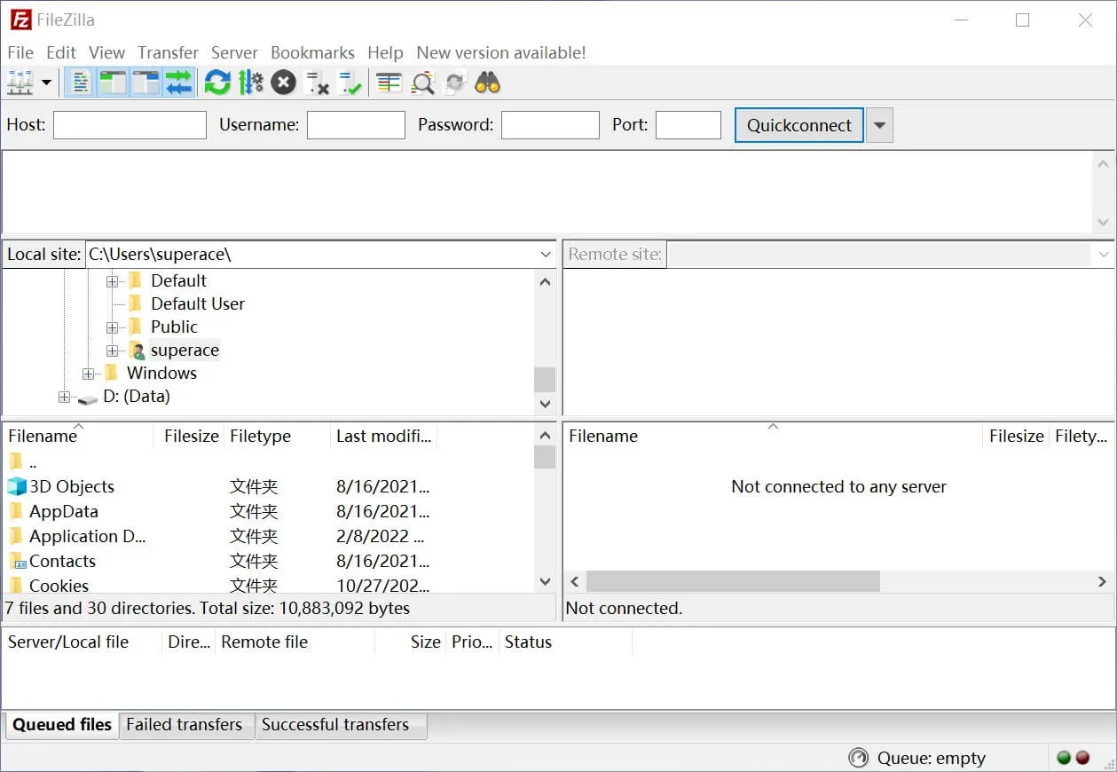Click the New version available link

500,52
